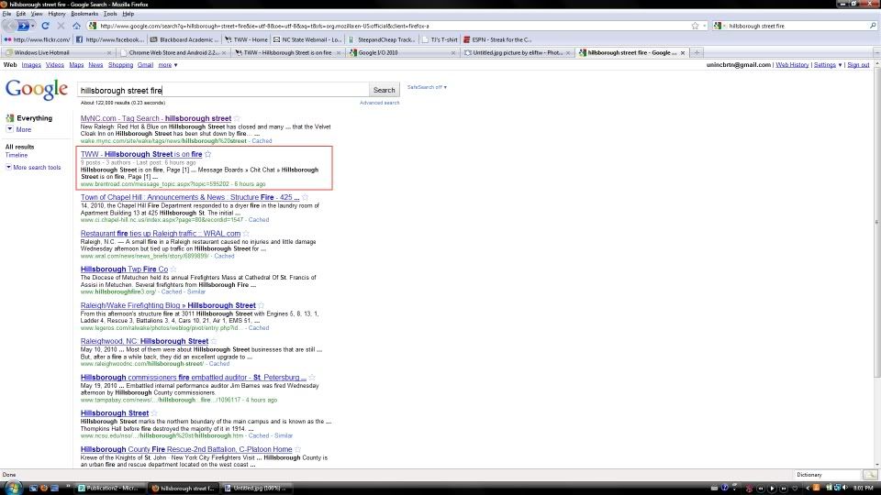Open the search engine selector dropdown

(719, 26)
